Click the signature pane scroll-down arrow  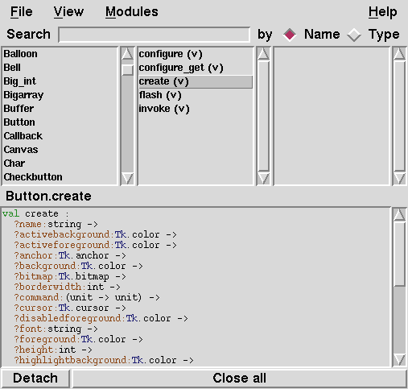399,360
